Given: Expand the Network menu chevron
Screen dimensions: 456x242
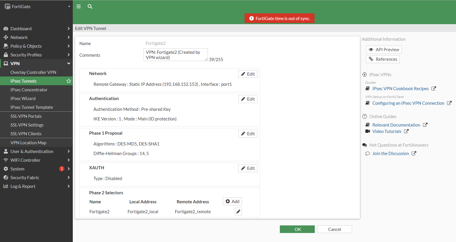Looking at the screenshot, I should tap(69, 37).
